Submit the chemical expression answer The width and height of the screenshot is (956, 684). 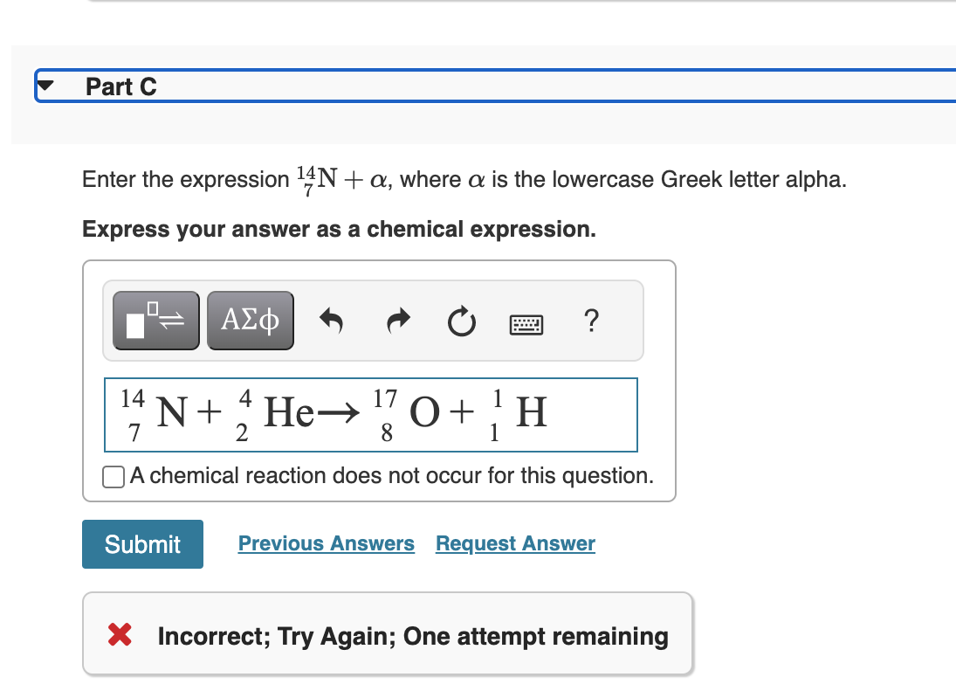[141, 543]
